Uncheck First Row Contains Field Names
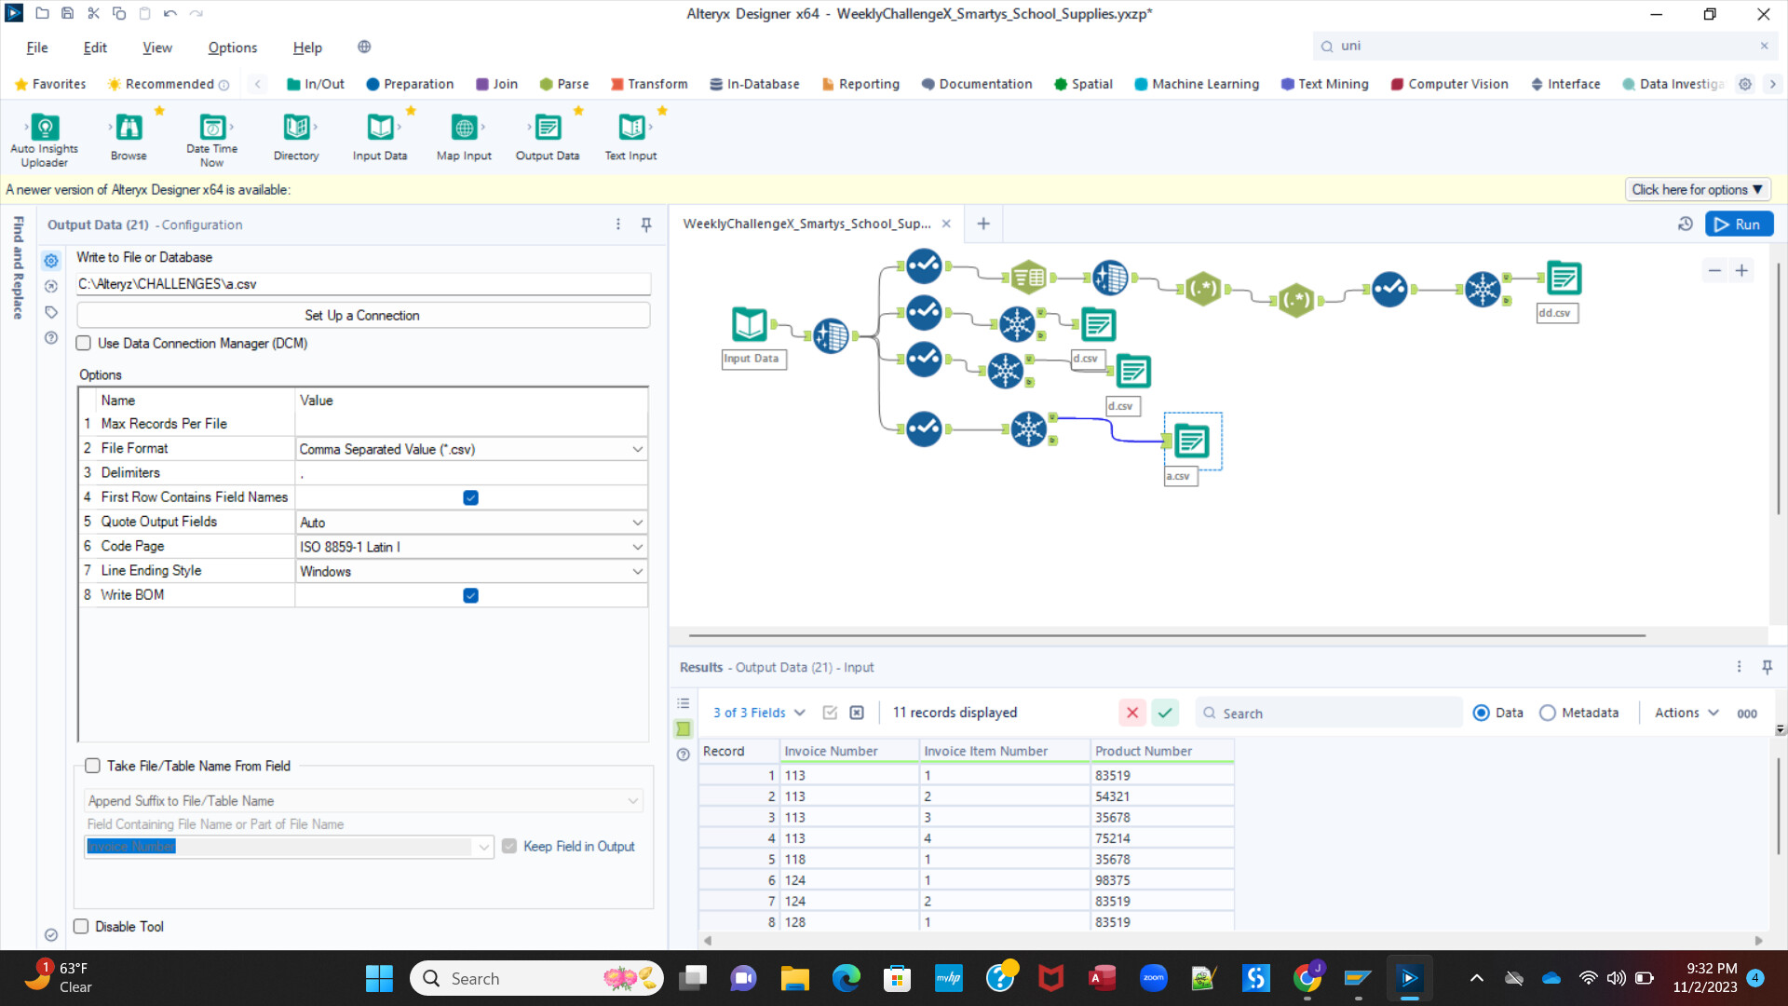This screenshot has height=1006, width=1788. pyautogui.click(x=470, y=497)
